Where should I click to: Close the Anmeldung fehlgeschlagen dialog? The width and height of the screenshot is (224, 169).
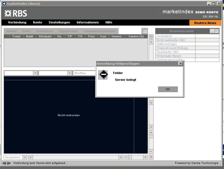click(x=181, y=64)
